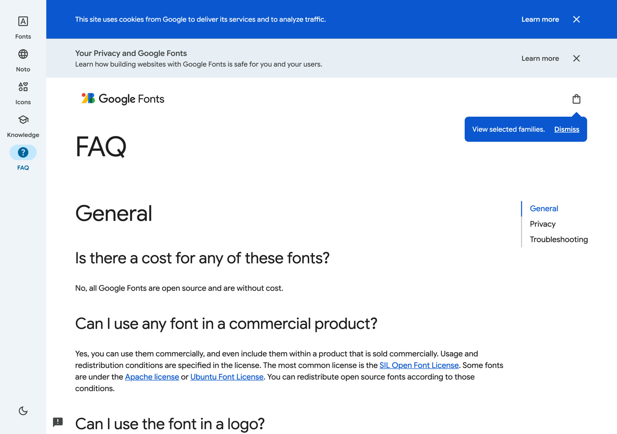This screenshot has height=434, width=617.
Task: Open the Apache license link
Action: coord(152,377)
